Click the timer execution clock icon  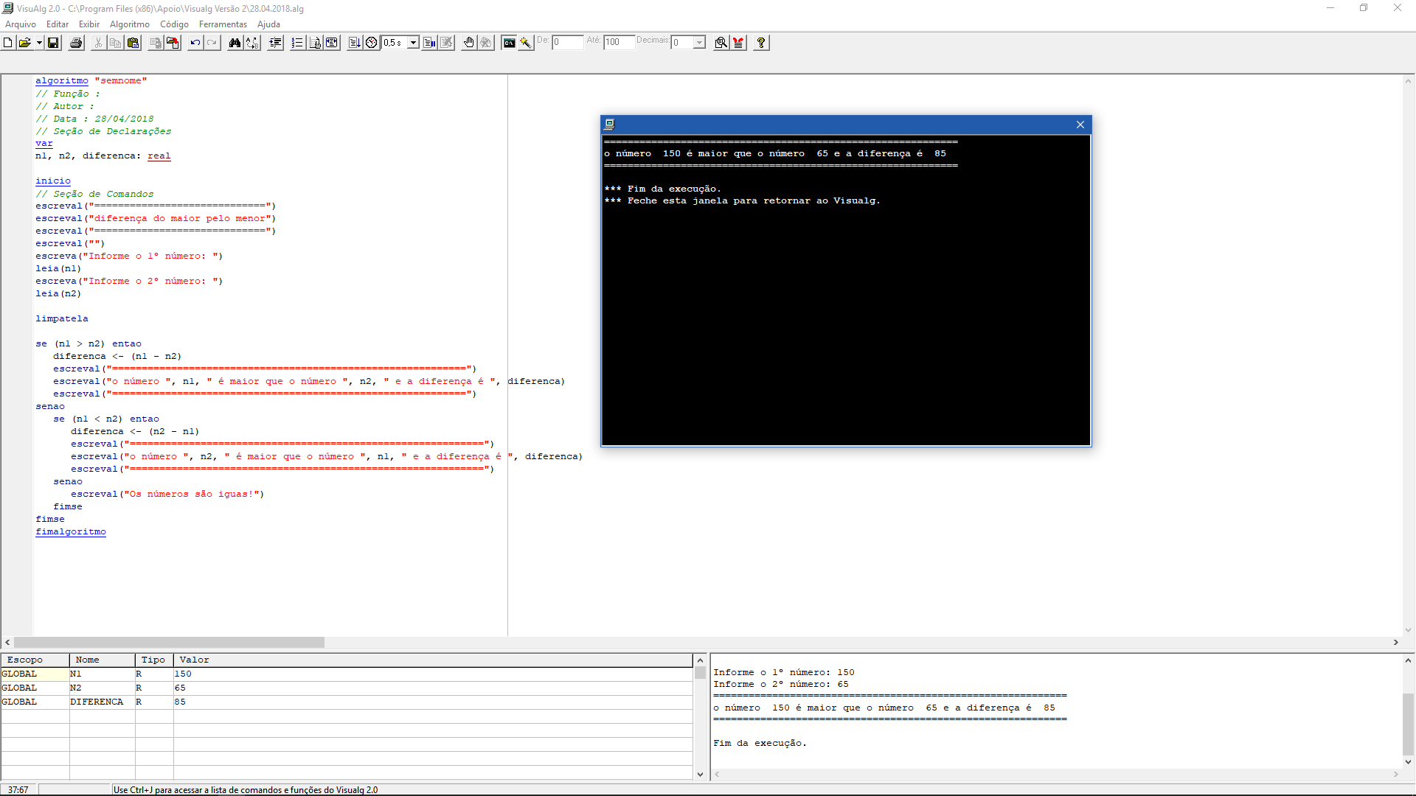coord(372,43)
